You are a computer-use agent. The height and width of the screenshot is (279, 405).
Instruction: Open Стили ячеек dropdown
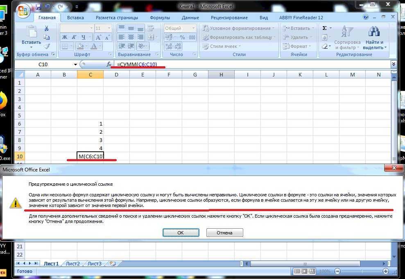(x=222, y=46)
